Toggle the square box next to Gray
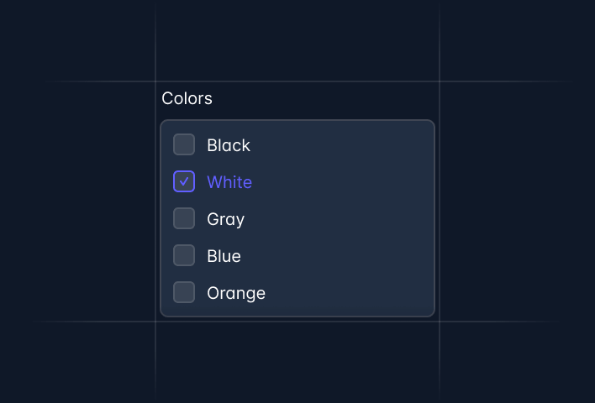This screenshot has height=403, width=595. click(184, 218)
